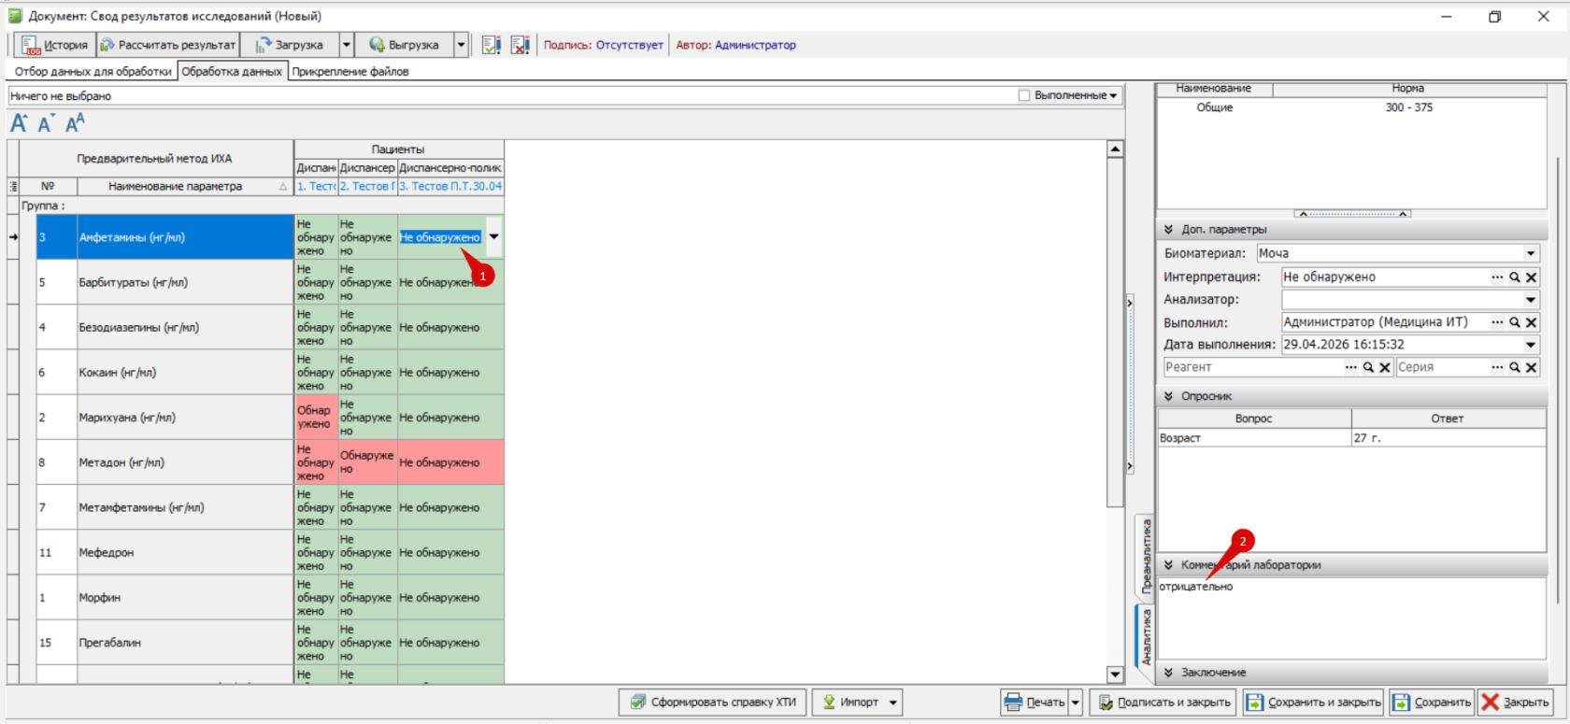Click scroll down arrow of results table
Screen dimensions: 1570x724
tap(1115, 674)
